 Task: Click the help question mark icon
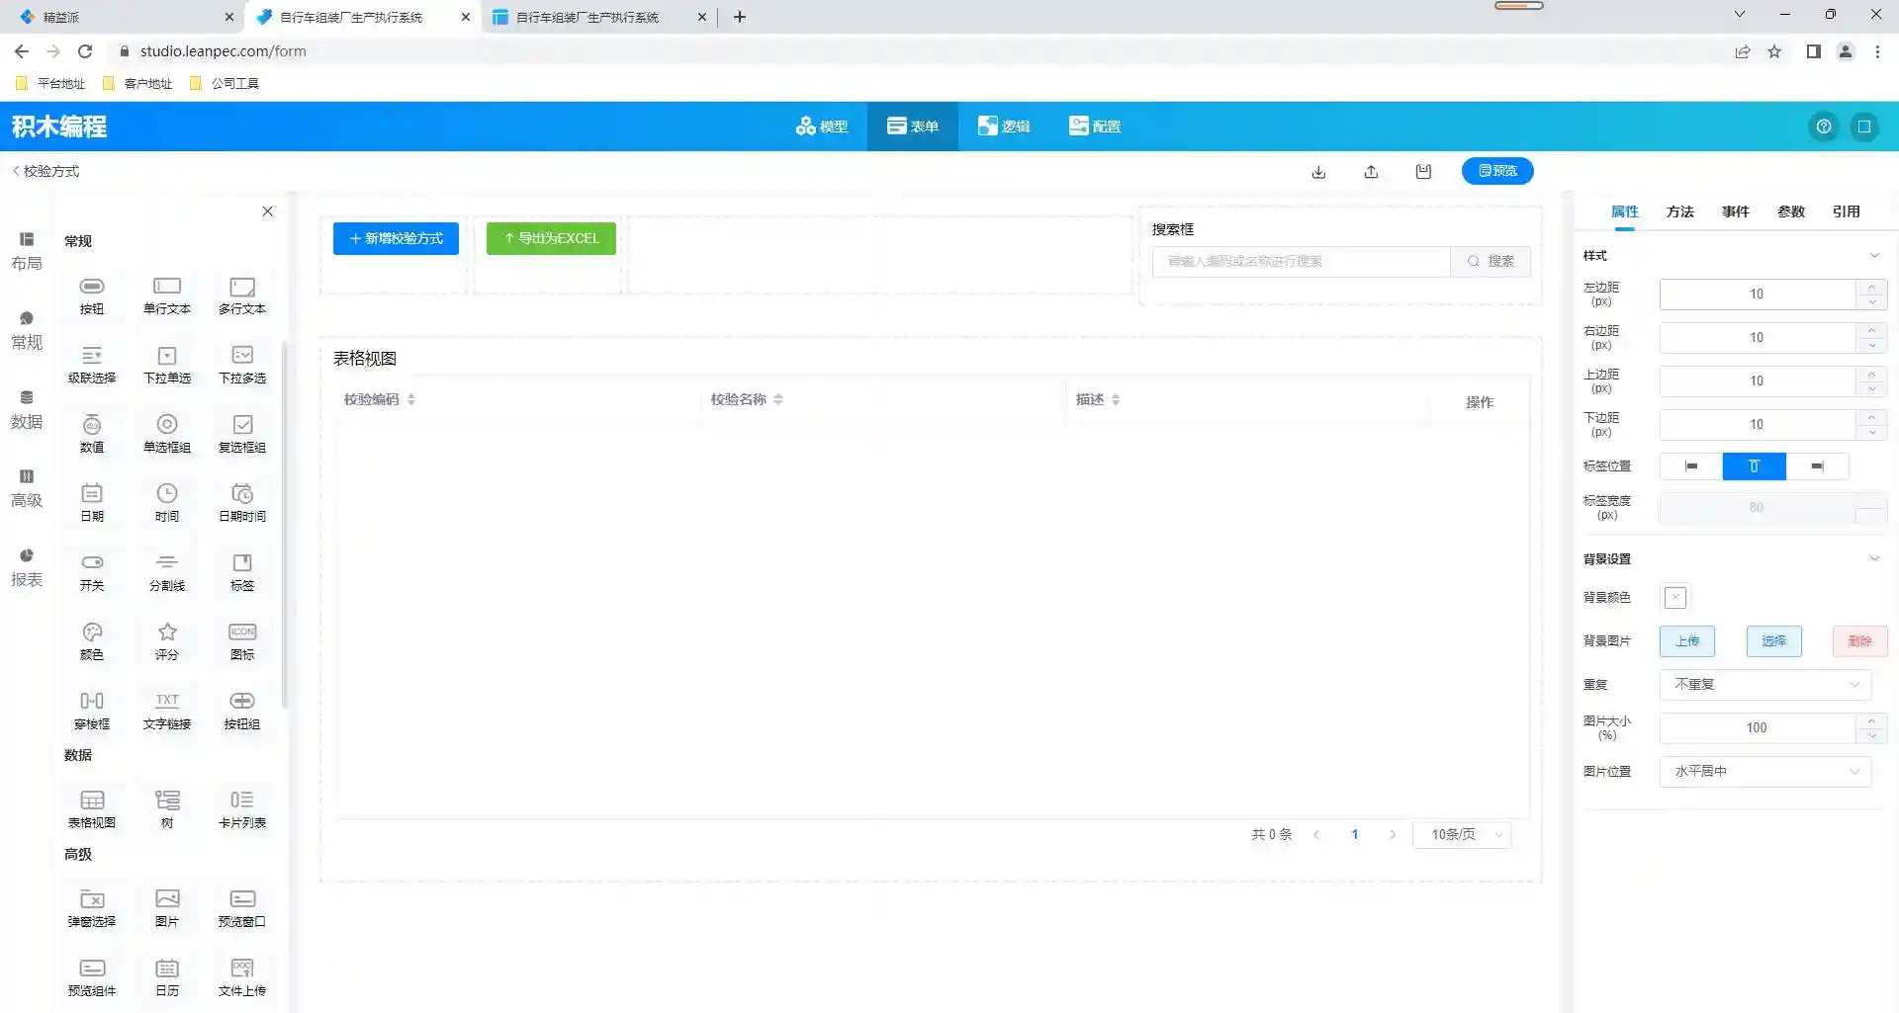click(x=1823, y=127)
